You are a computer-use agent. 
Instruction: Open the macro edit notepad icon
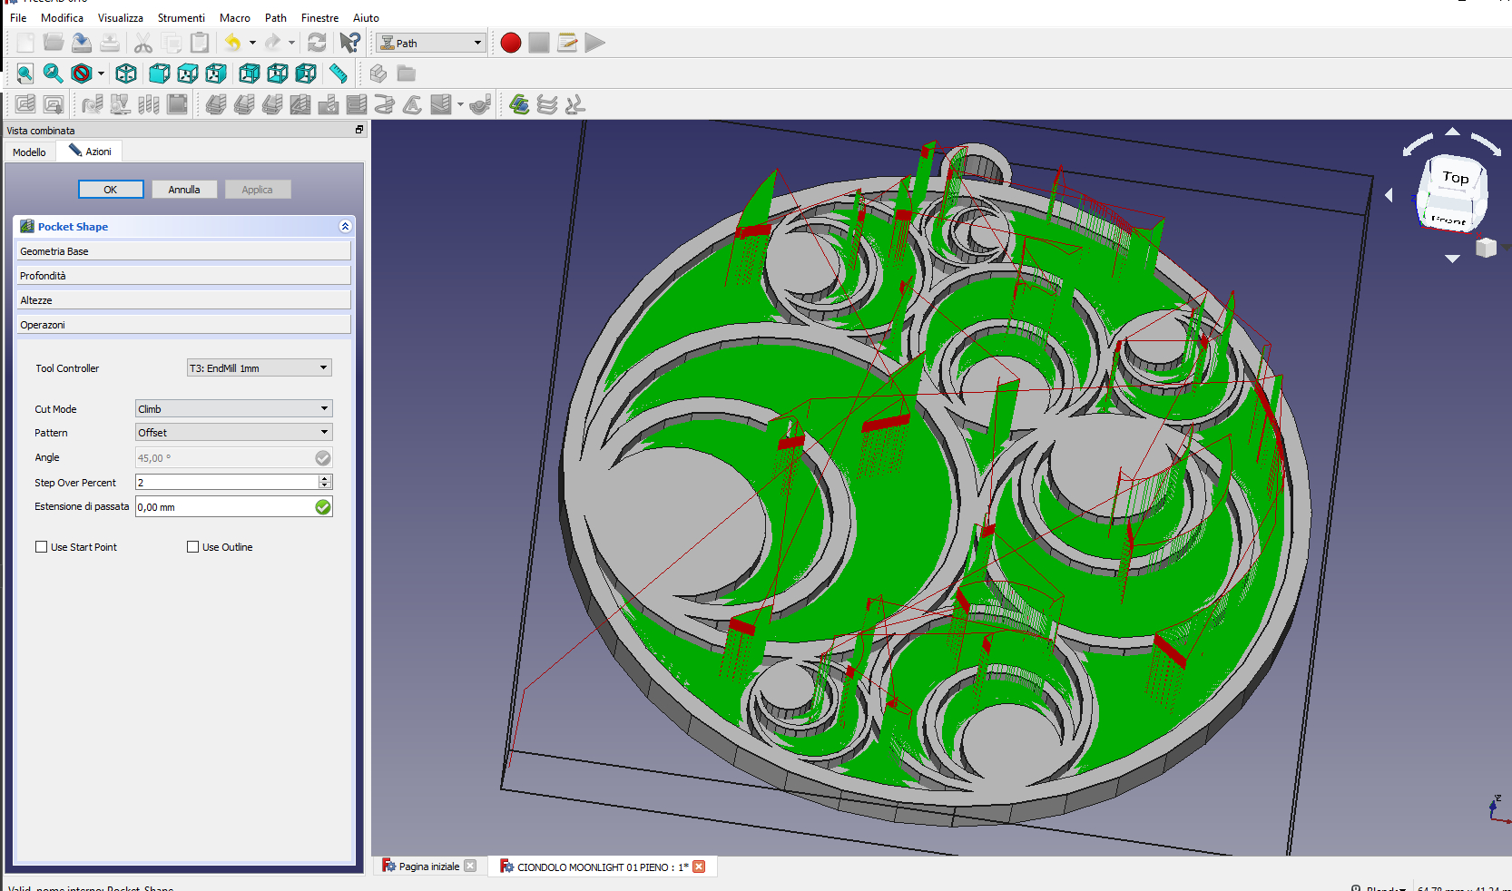pos(567,43)
